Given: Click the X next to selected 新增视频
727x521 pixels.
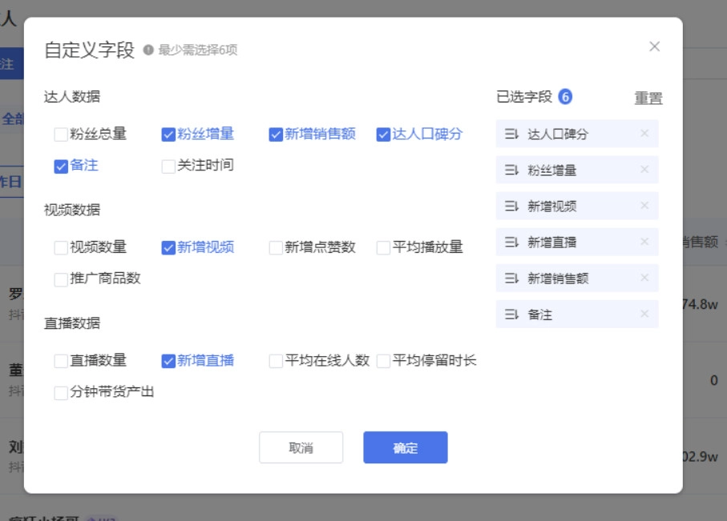Looking at the screenshot, I should (x=644, y=206).
